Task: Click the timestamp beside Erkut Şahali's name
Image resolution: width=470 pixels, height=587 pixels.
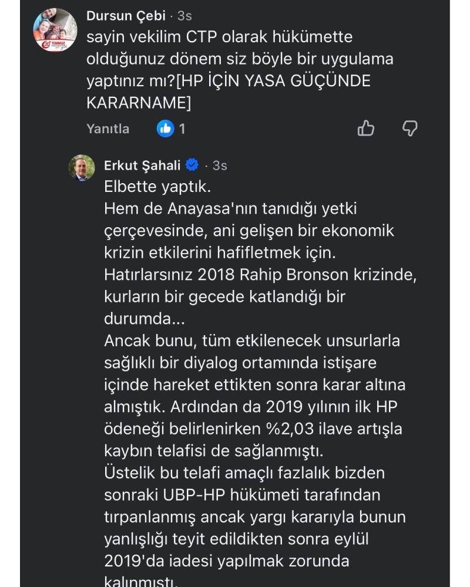Action: (219, 166)
